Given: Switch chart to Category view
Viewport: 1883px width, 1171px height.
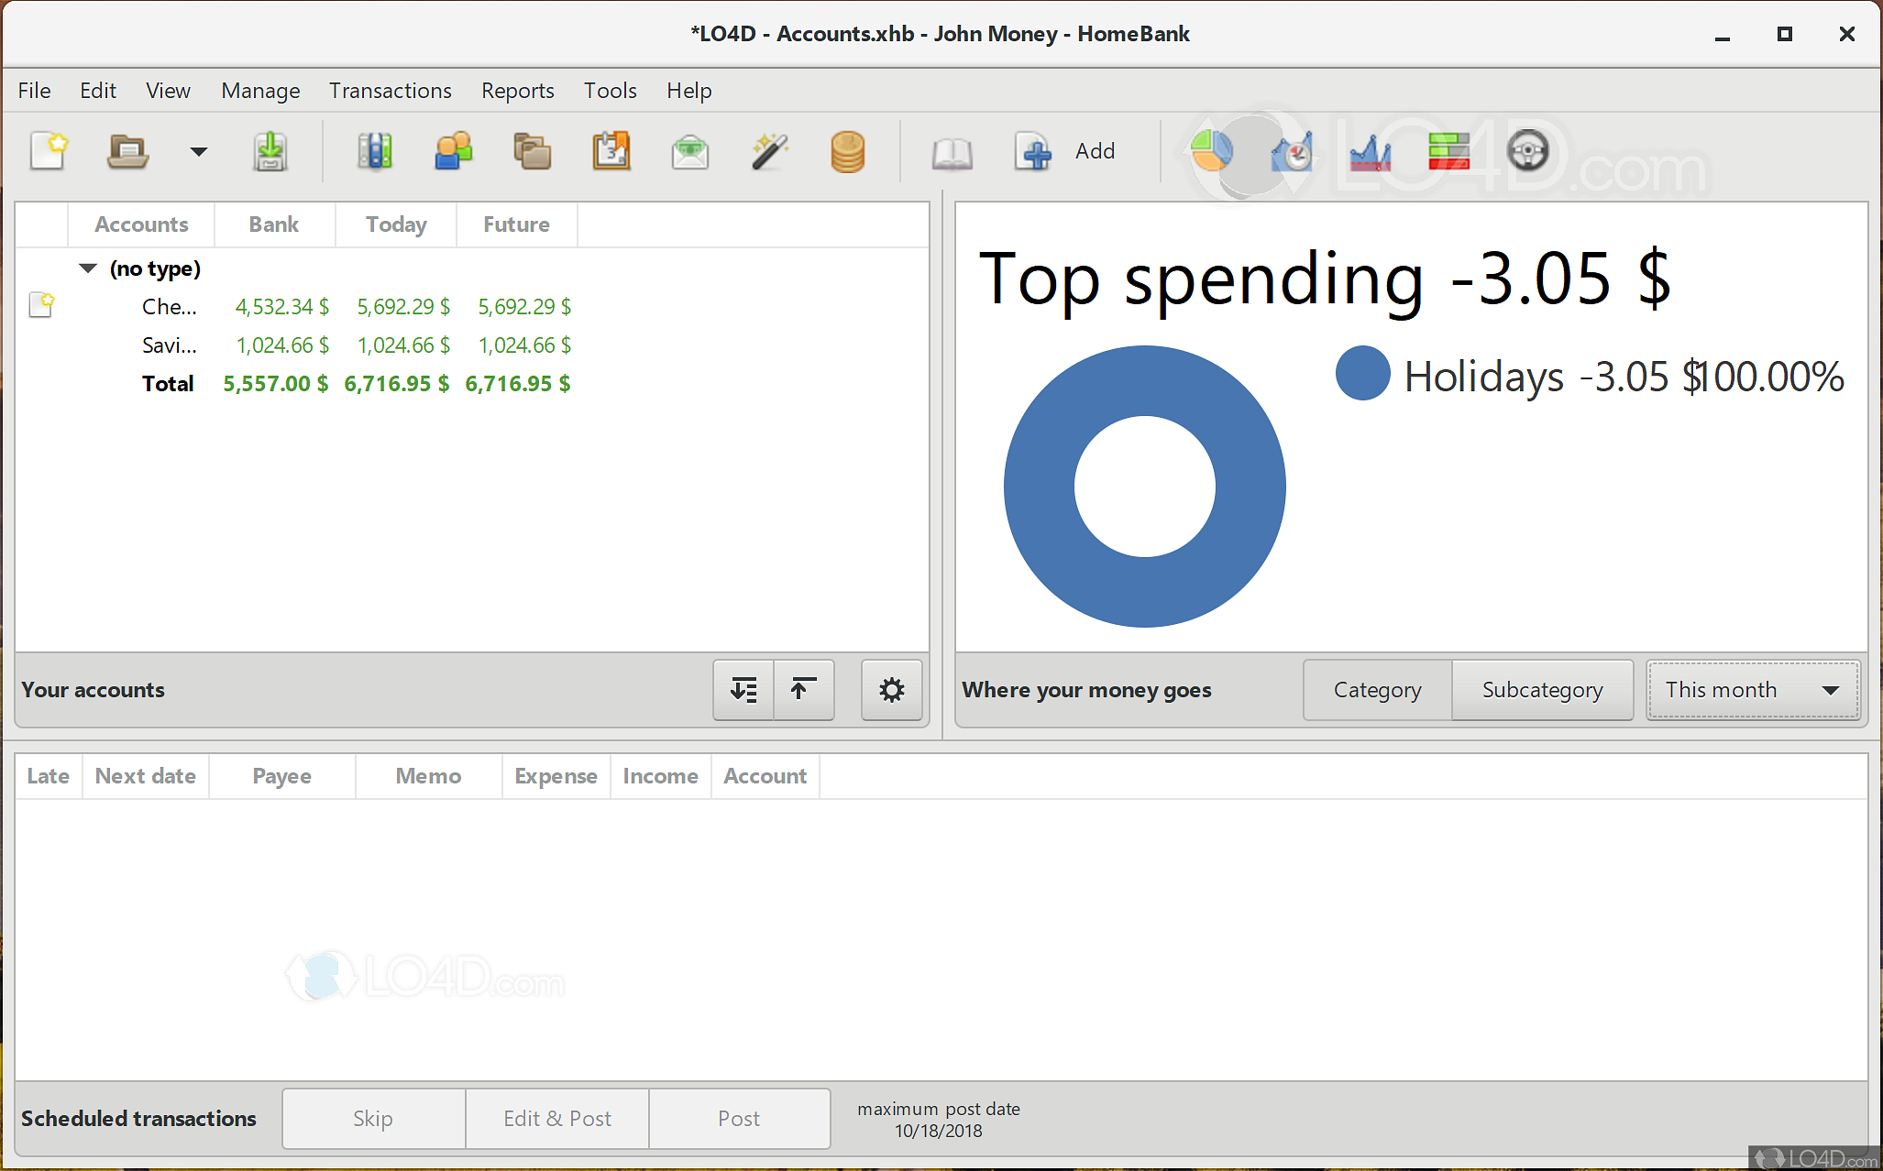Looking at the screenshot, I should pyautogui.click(x=1377, y=690).
